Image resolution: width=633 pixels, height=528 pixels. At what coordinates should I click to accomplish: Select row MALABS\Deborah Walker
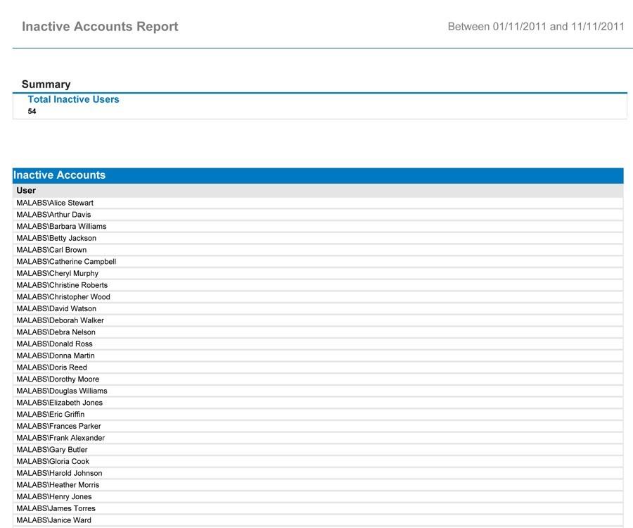pyautogui.click(x=318, y=320)
